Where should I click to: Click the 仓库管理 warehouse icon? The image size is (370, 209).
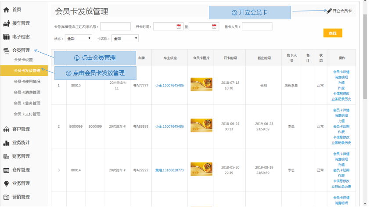[7, 170]
